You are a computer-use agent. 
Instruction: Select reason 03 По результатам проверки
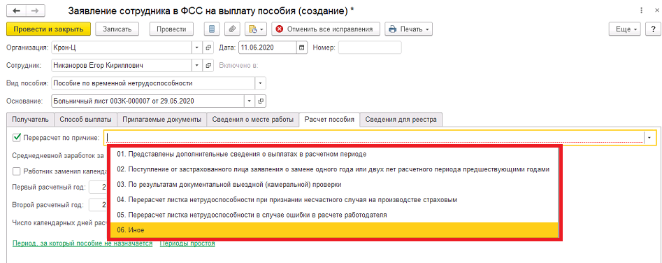tap(334, 185)
